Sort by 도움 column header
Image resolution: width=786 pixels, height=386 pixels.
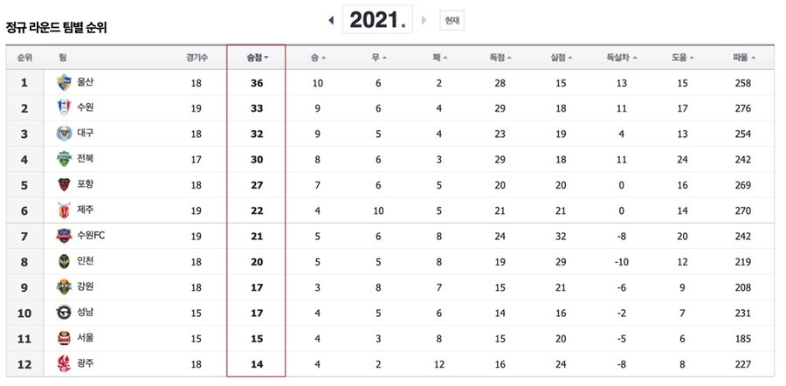pyautogui.click(x=683, y=58)
